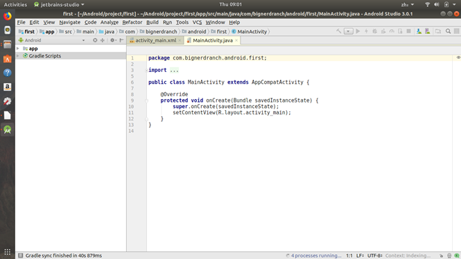The height and width of the screenshot is (259, 461).
Task: Click the Make Project hammer icon
Action: click(339, 31)
